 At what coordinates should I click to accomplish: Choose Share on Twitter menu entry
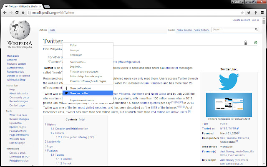pos(88,93)
